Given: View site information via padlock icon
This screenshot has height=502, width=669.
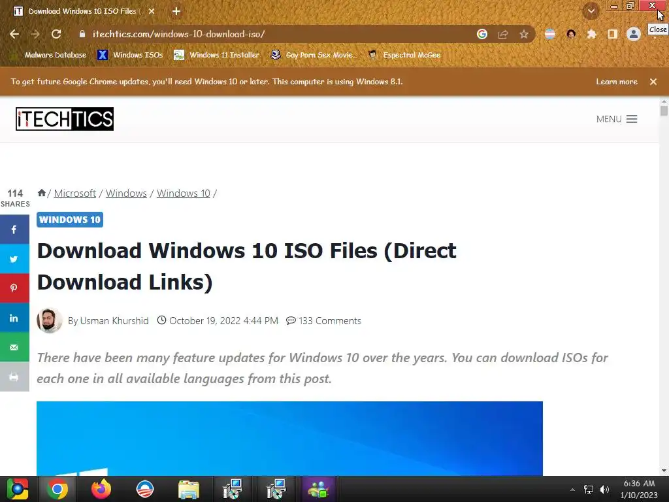Looking at the screenshot, I should coord(82,34).
